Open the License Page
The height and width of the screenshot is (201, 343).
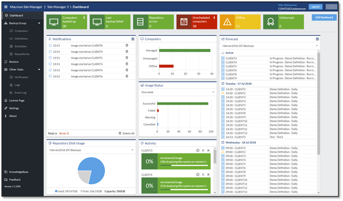[x=16, y=100]
